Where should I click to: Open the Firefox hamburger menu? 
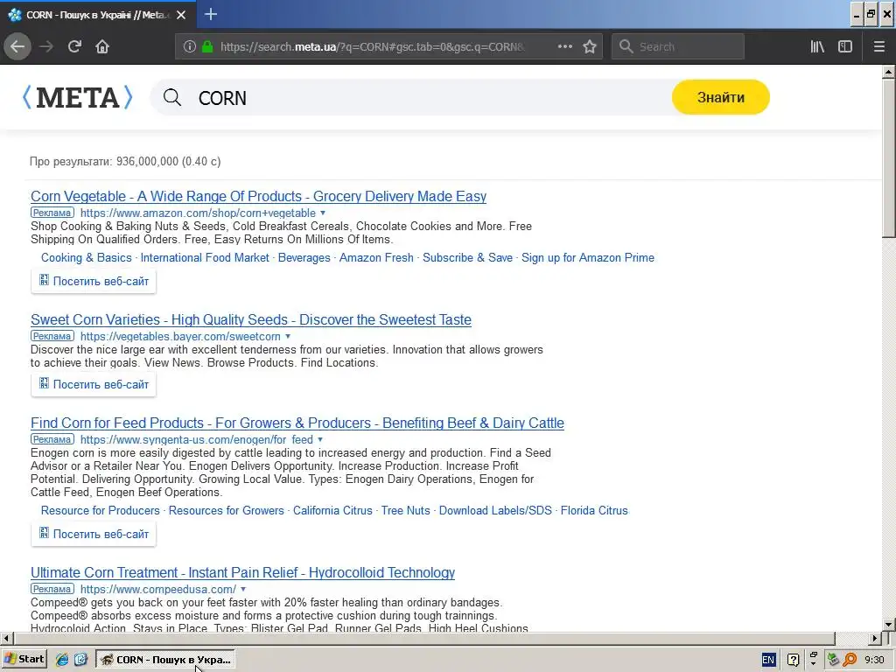point(878,46)
